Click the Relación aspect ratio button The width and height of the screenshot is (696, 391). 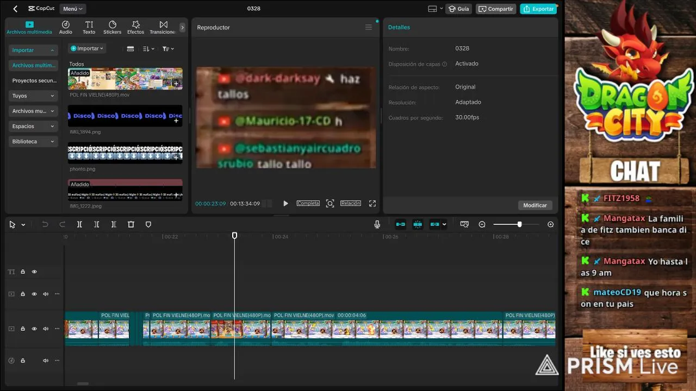[351, 203]
